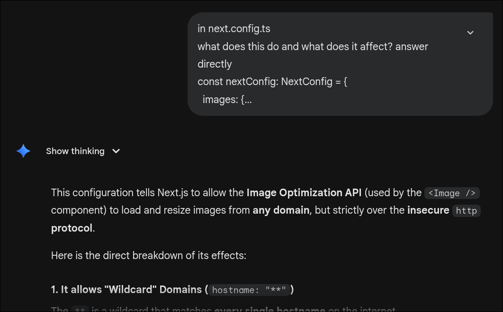Screen dimensions: 503x312
Task: Click the bold word "insecure"
Action: pyautogui.click(x=428, y=210)
